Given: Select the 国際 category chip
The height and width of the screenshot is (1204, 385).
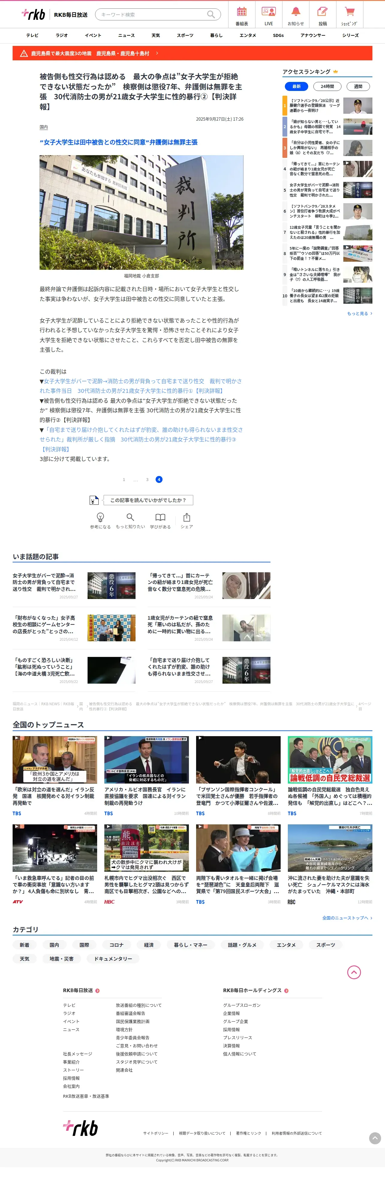Looking at the screenshot, I should [84, 945].
